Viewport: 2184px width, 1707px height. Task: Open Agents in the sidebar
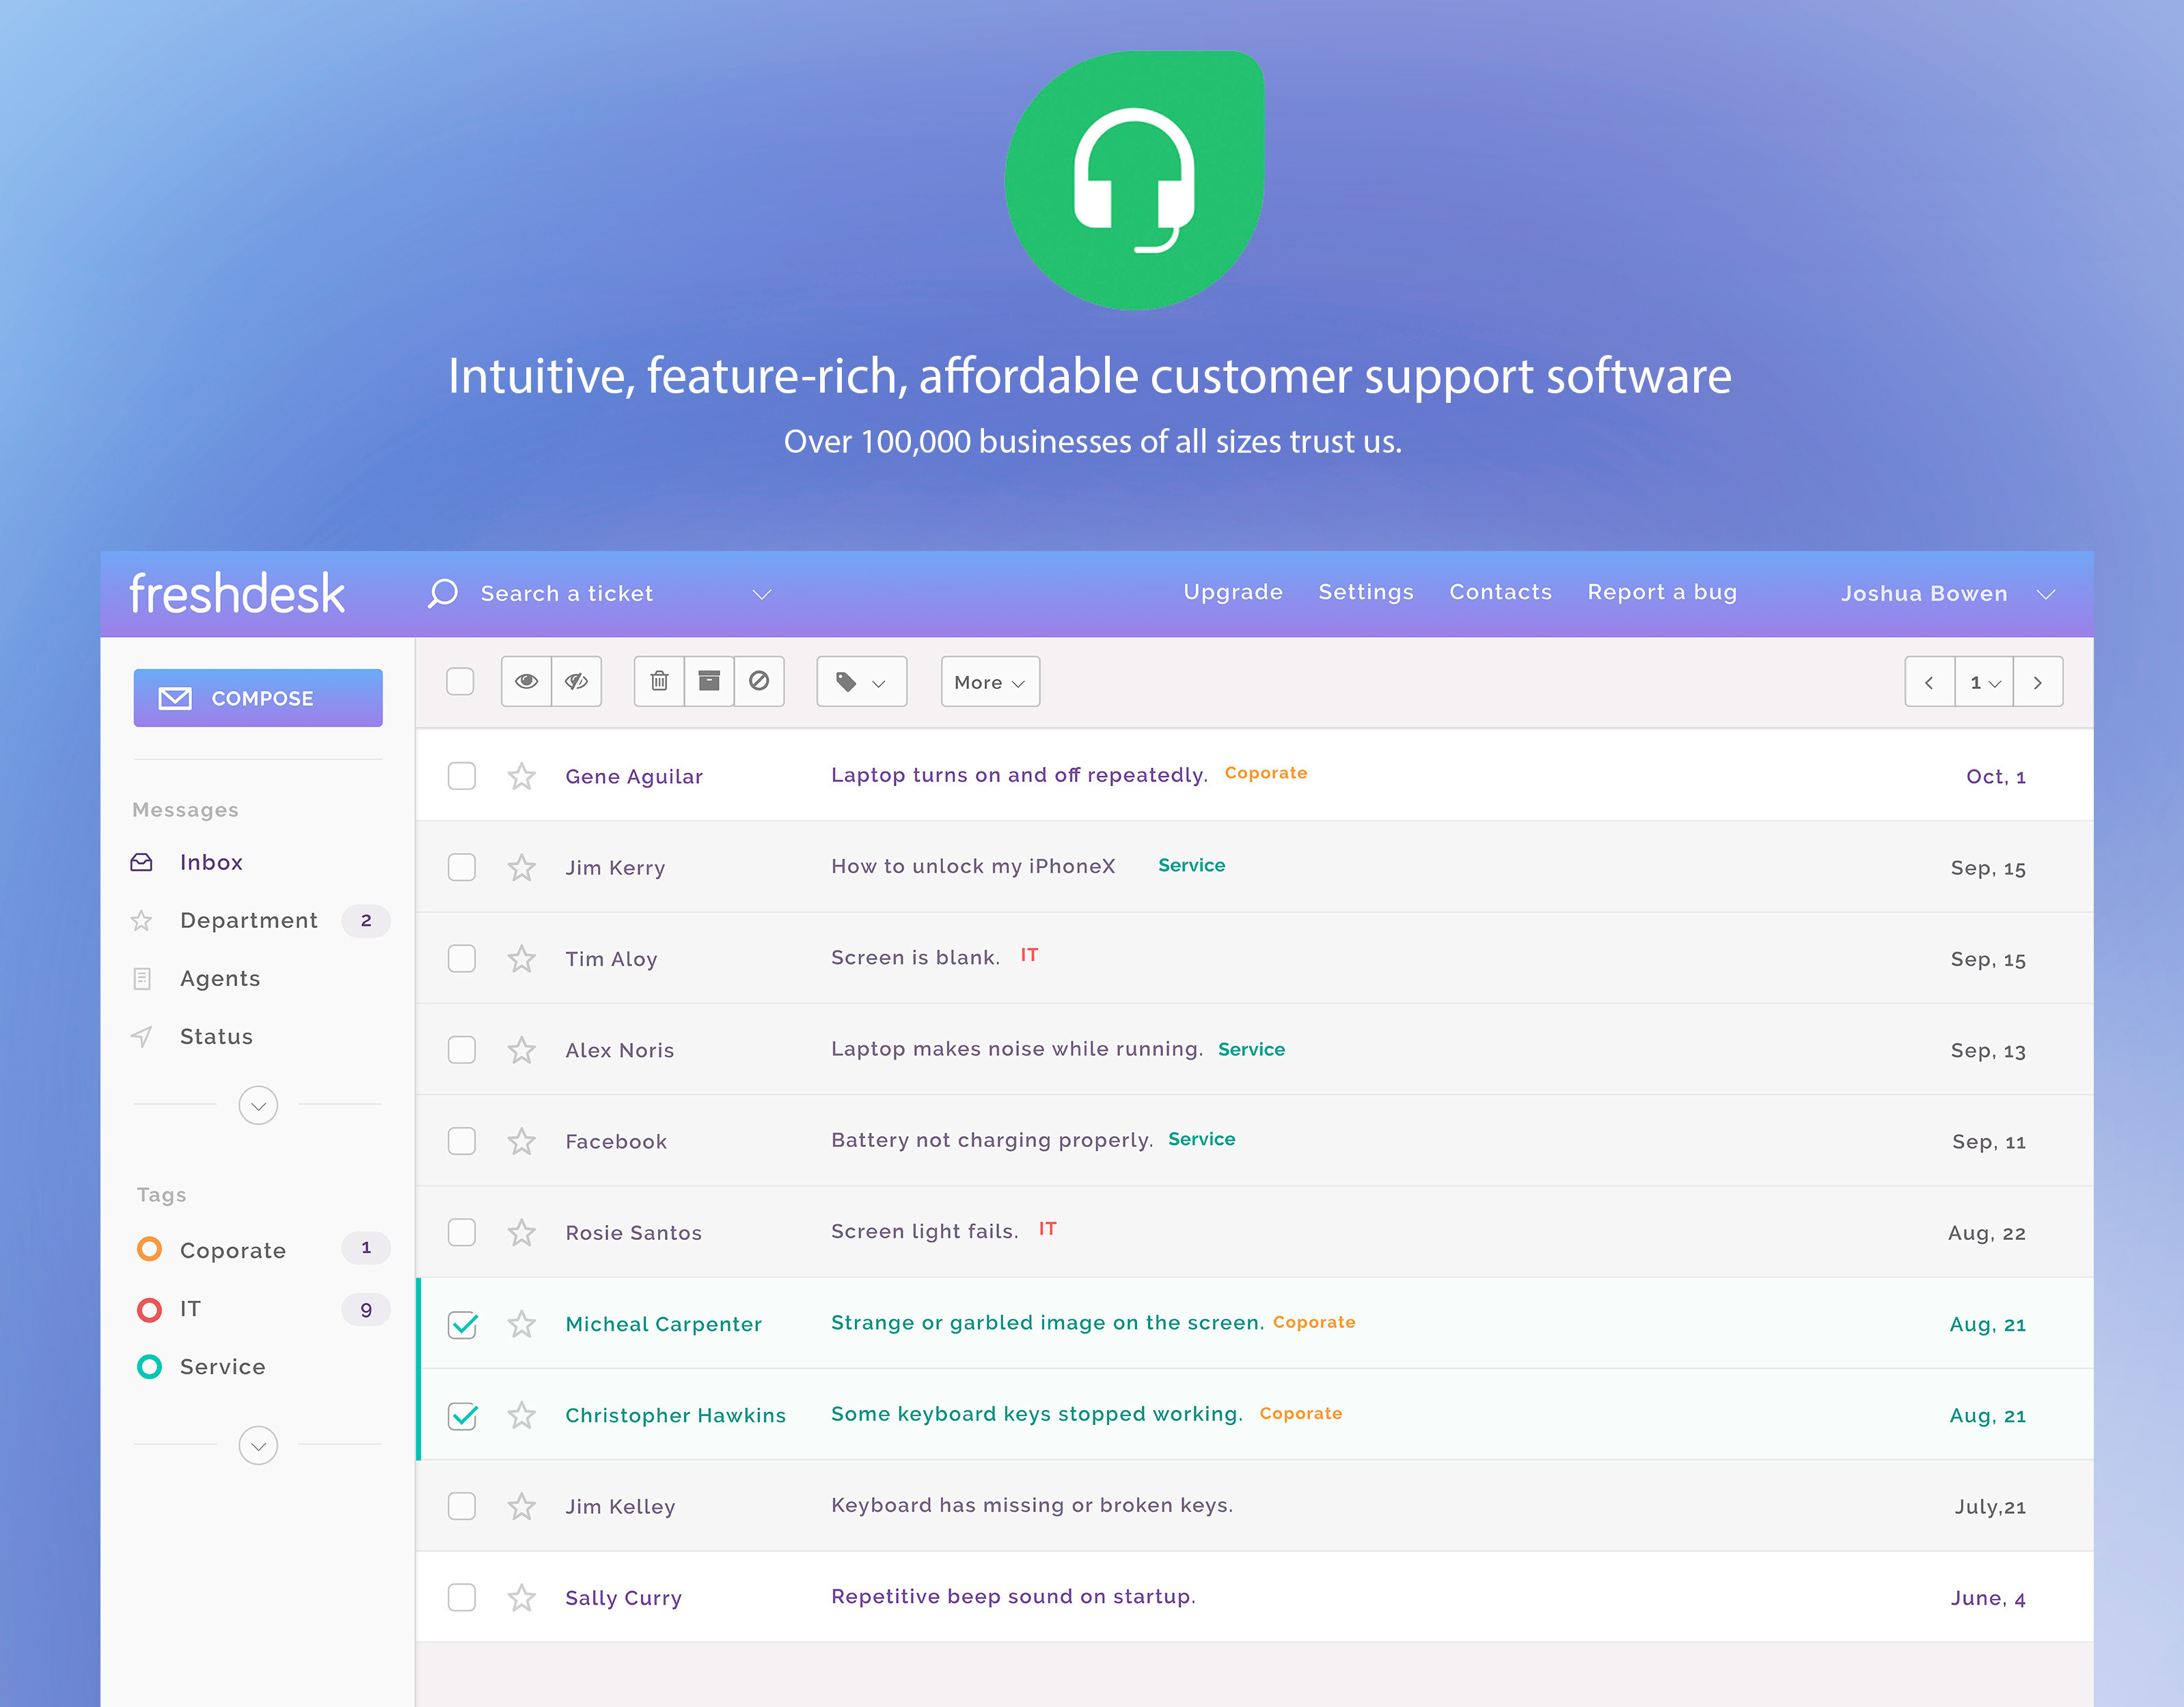220,978
